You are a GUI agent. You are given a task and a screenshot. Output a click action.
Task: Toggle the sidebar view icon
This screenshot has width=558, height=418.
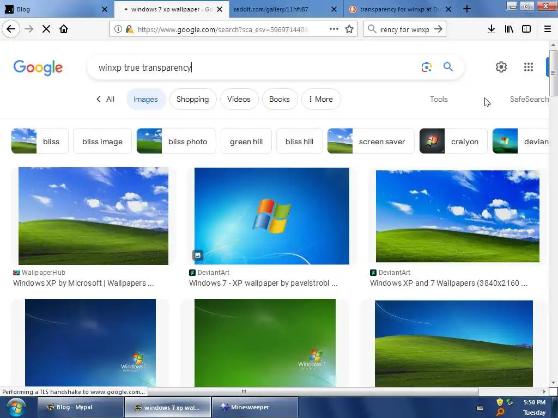526,29
